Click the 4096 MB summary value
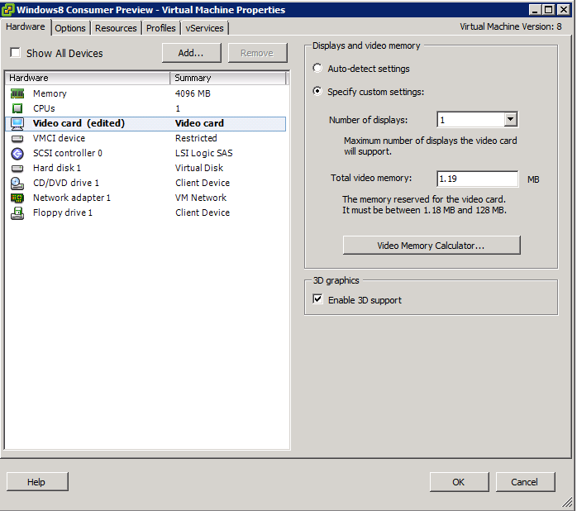 coord(193,93)
